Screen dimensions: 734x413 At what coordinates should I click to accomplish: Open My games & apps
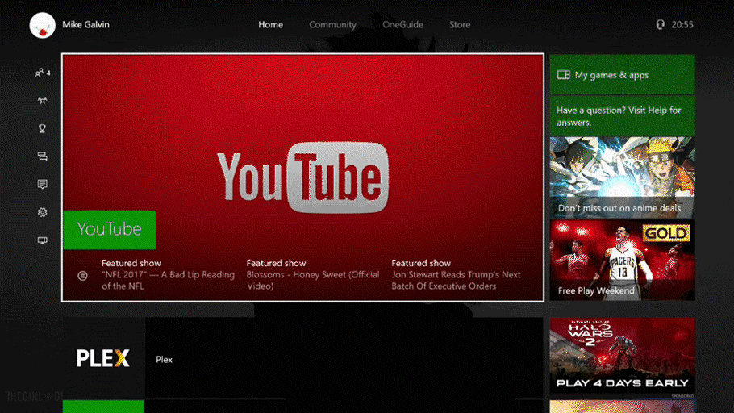click(622, 74)
